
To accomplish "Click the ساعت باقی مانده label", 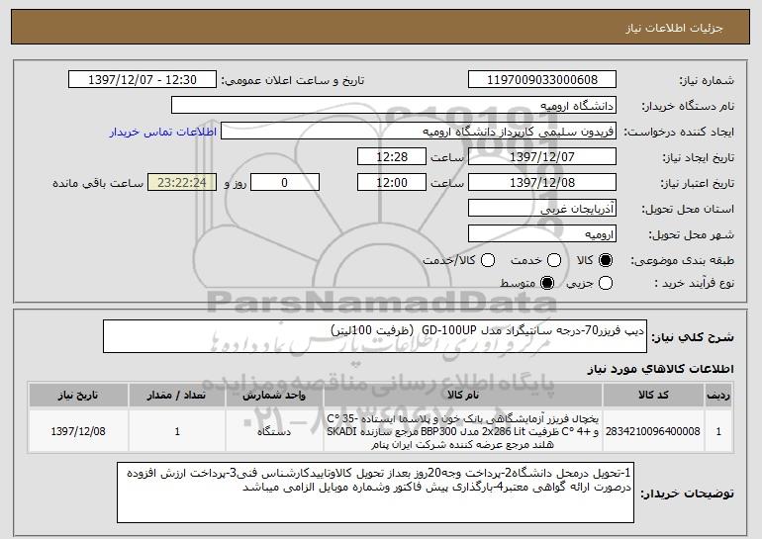I will tap(98, 183).
